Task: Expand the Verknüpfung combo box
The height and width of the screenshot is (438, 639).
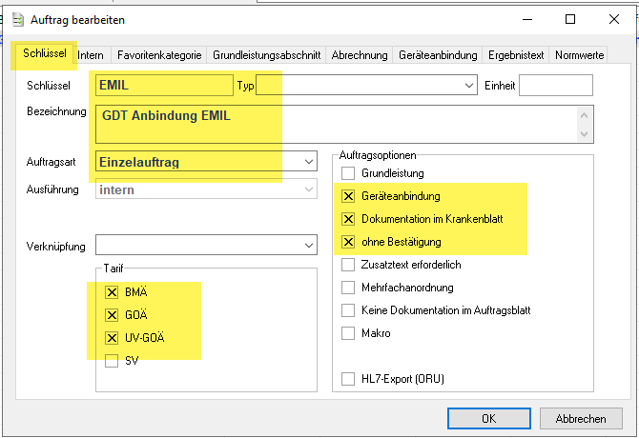Action: click(x=307, y=246)
